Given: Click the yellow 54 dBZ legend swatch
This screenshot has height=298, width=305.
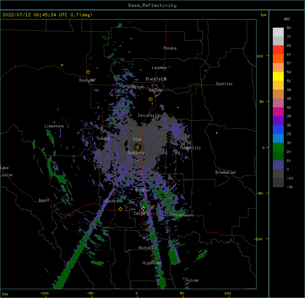Looking at the screenshot, I should click(x=278, y=76).
